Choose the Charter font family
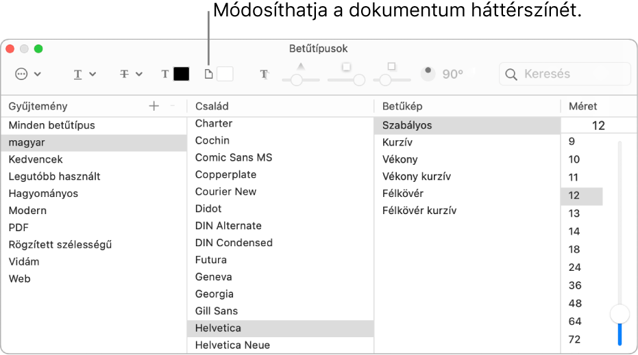Image resolution: width=638 pixels, height=355 pixels. coord(280,124)
